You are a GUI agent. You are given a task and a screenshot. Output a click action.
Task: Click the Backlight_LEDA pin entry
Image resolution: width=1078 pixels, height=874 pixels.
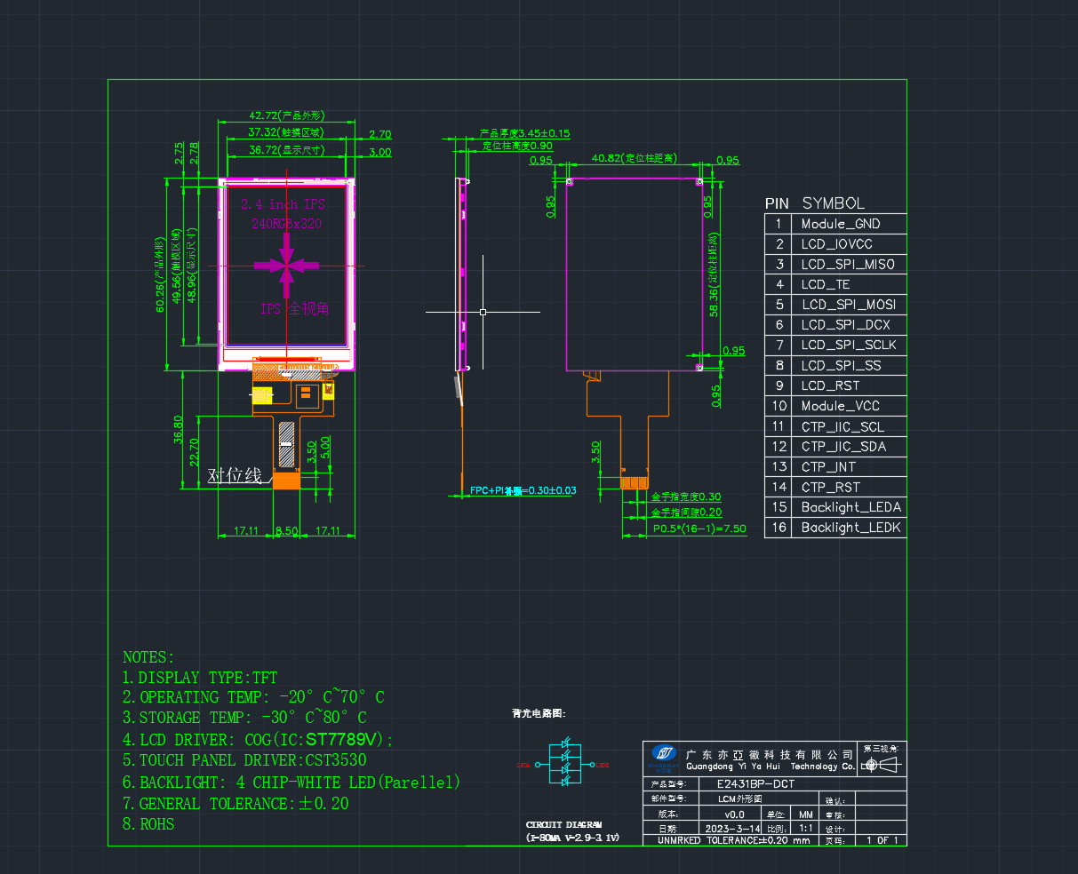click(851, 507)
